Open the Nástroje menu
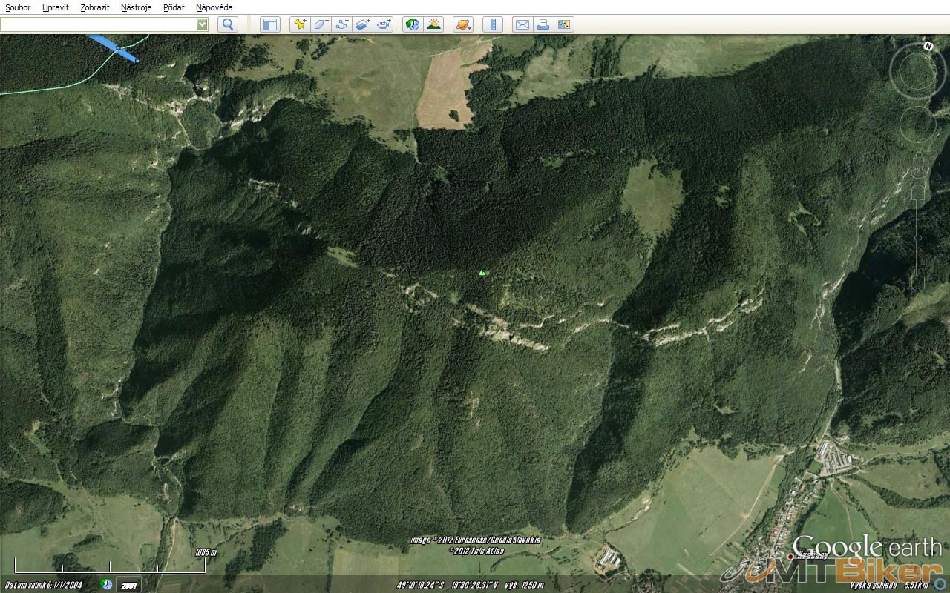 (137, 7)
